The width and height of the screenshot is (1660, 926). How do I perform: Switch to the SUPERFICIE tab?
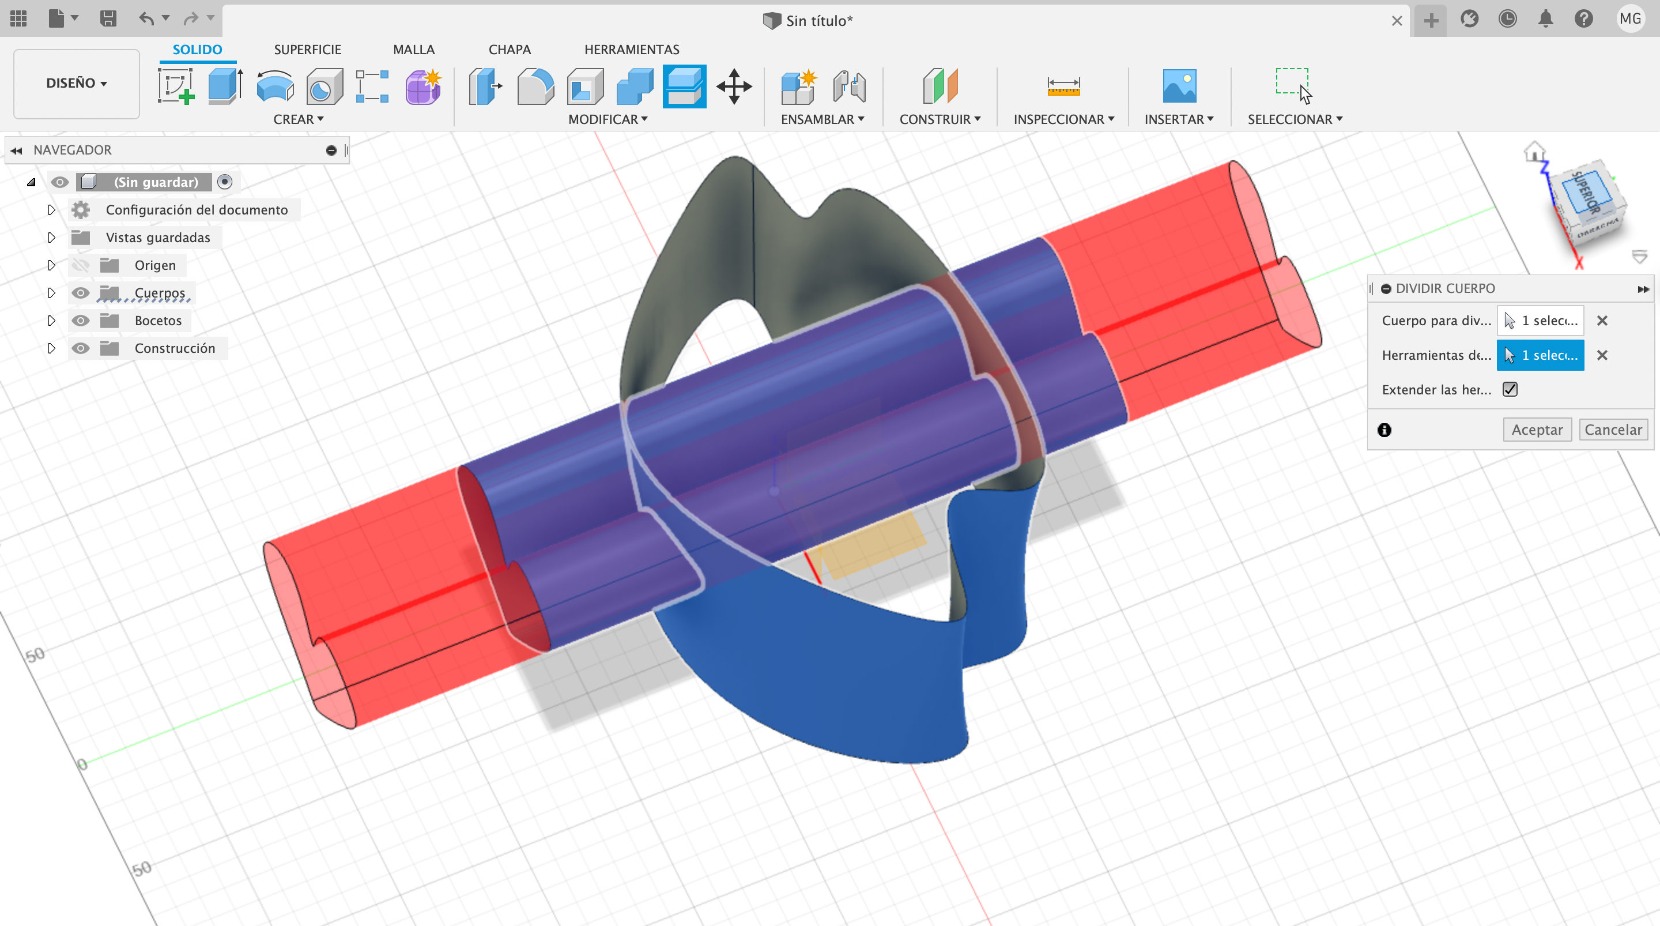coord(307,50)
